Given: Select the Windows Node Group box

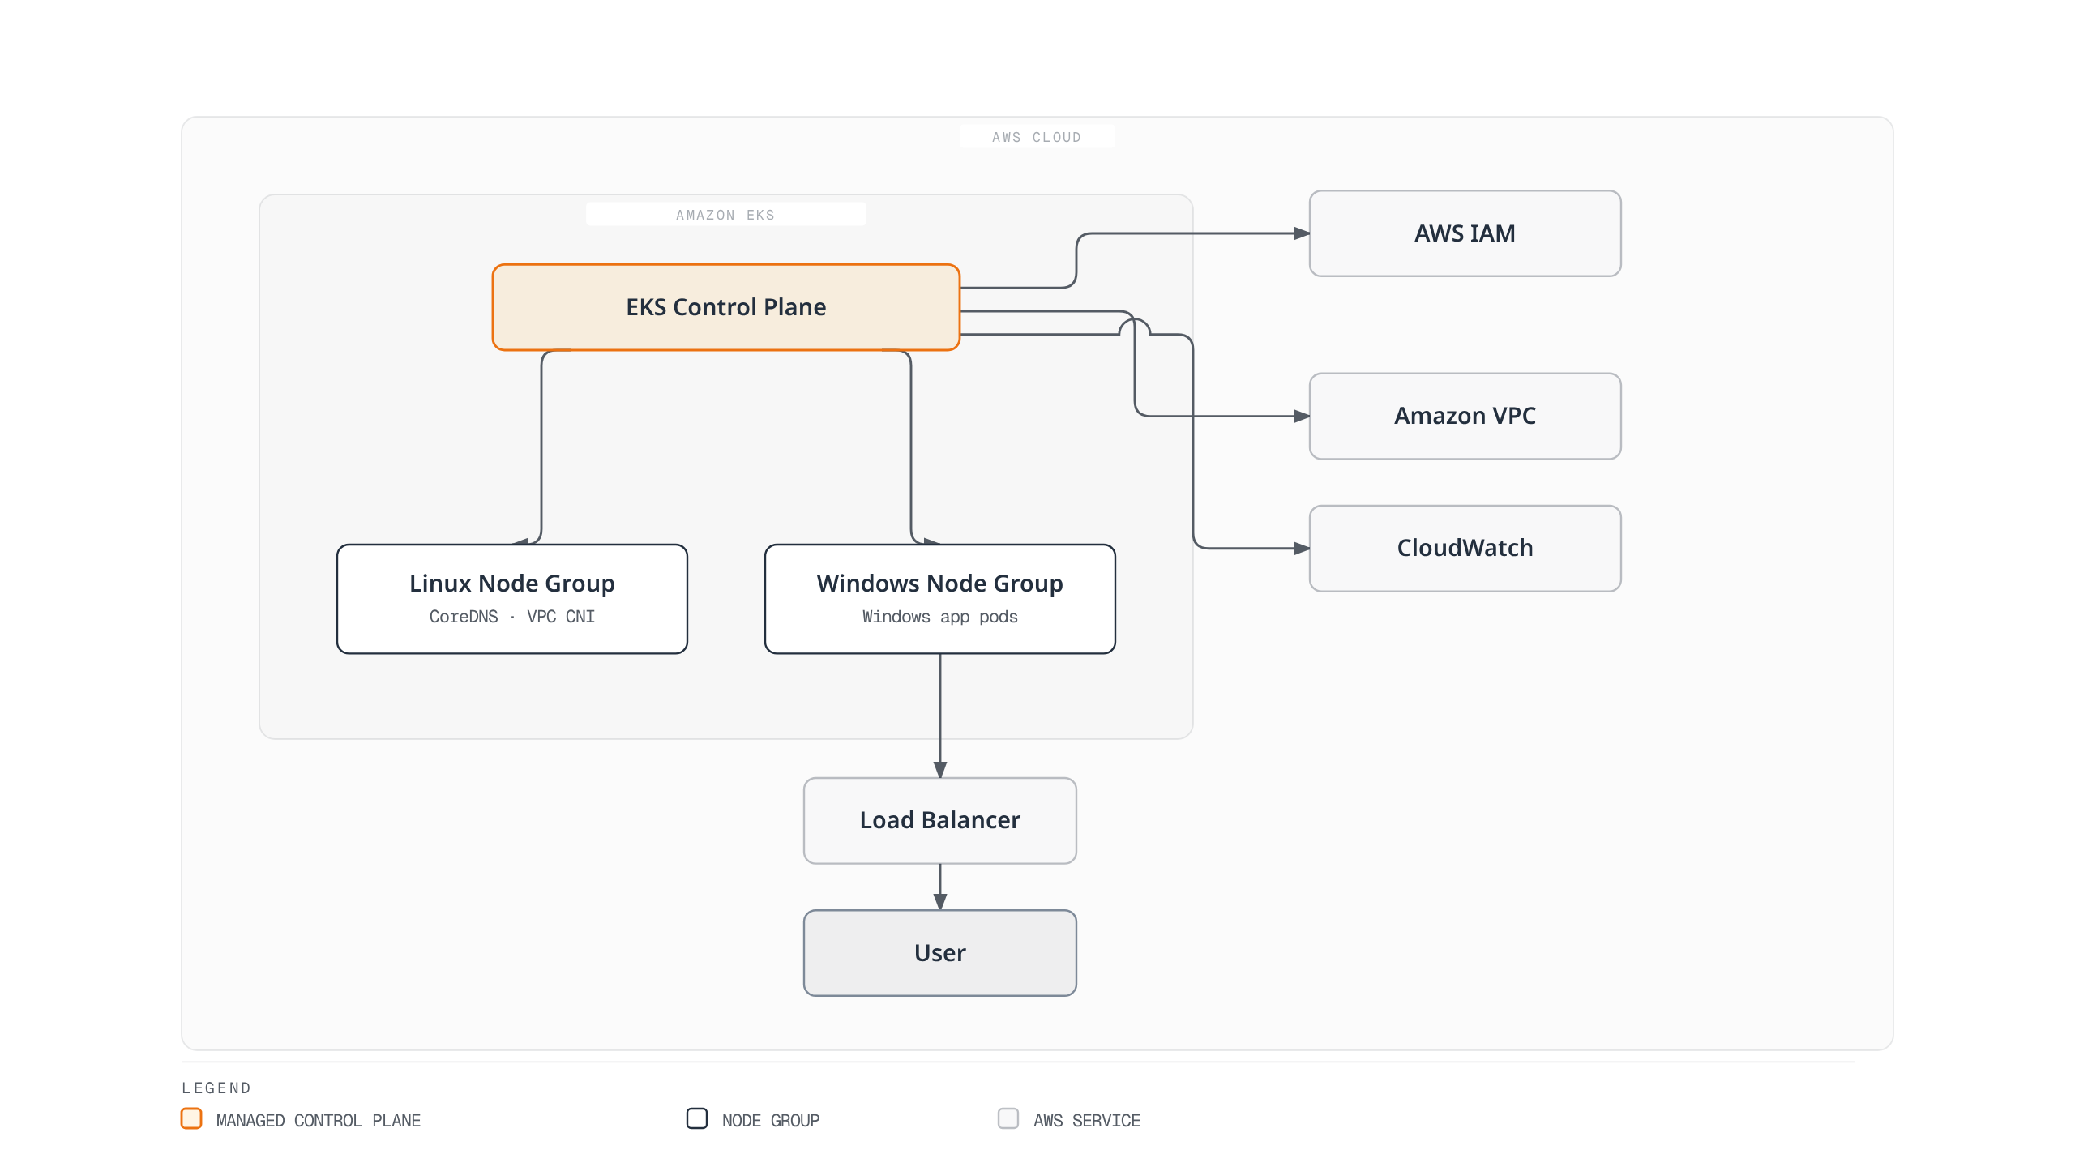Looking at the screenshot, I should pyautogui.click(x=940, y=599).
